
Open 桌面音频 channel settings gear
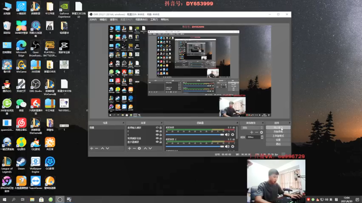[232, 135]
